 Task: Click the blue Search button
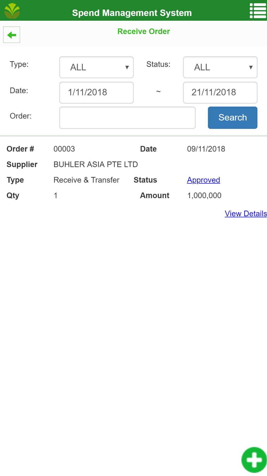point(233,118)
